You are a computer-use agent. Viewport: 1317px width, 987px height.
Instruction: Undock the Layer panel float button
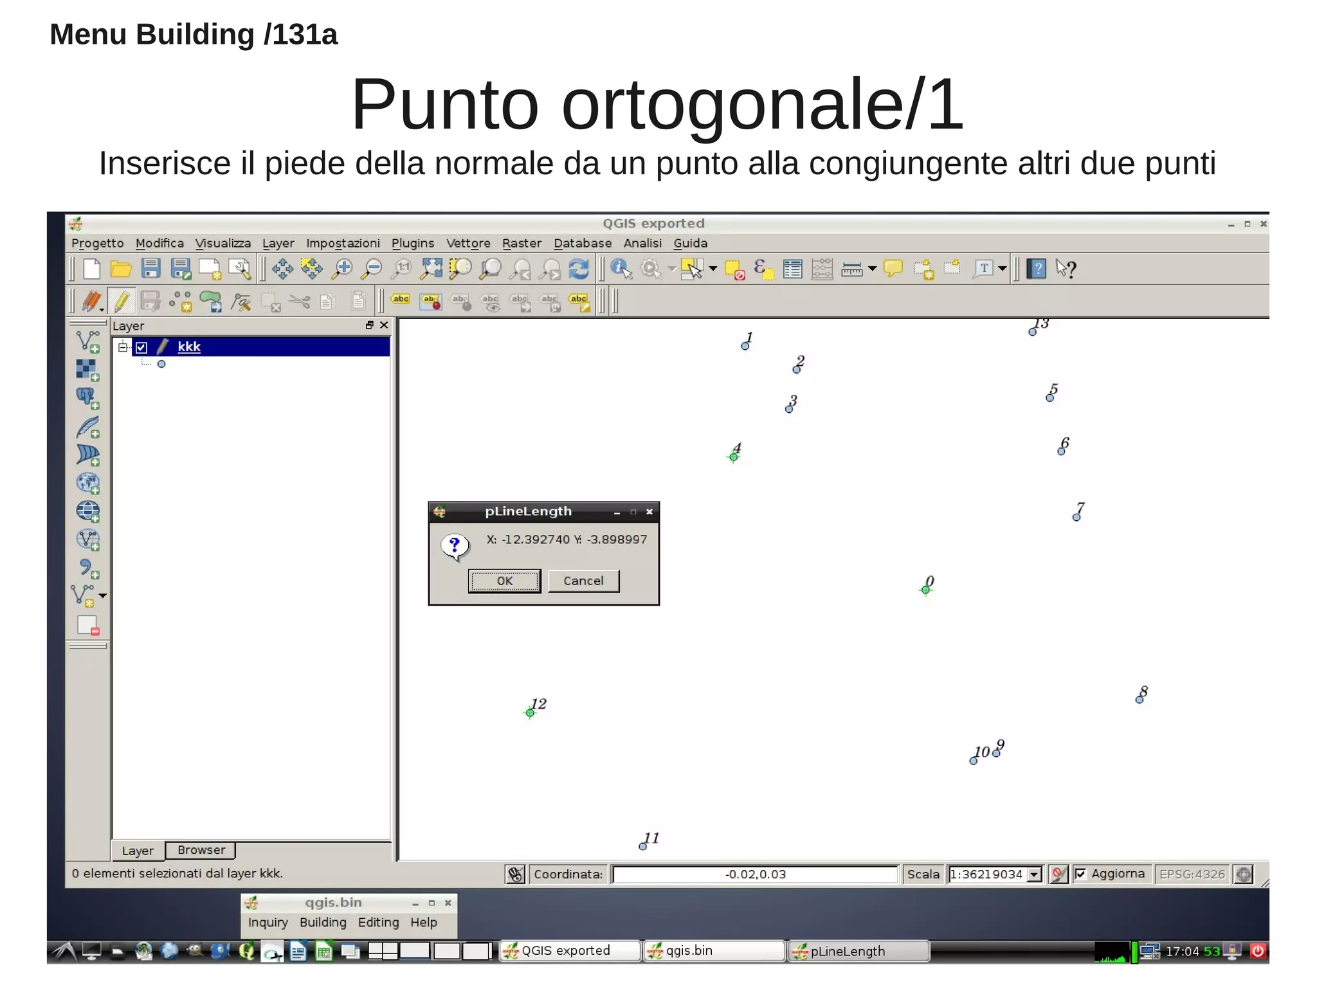370,325
